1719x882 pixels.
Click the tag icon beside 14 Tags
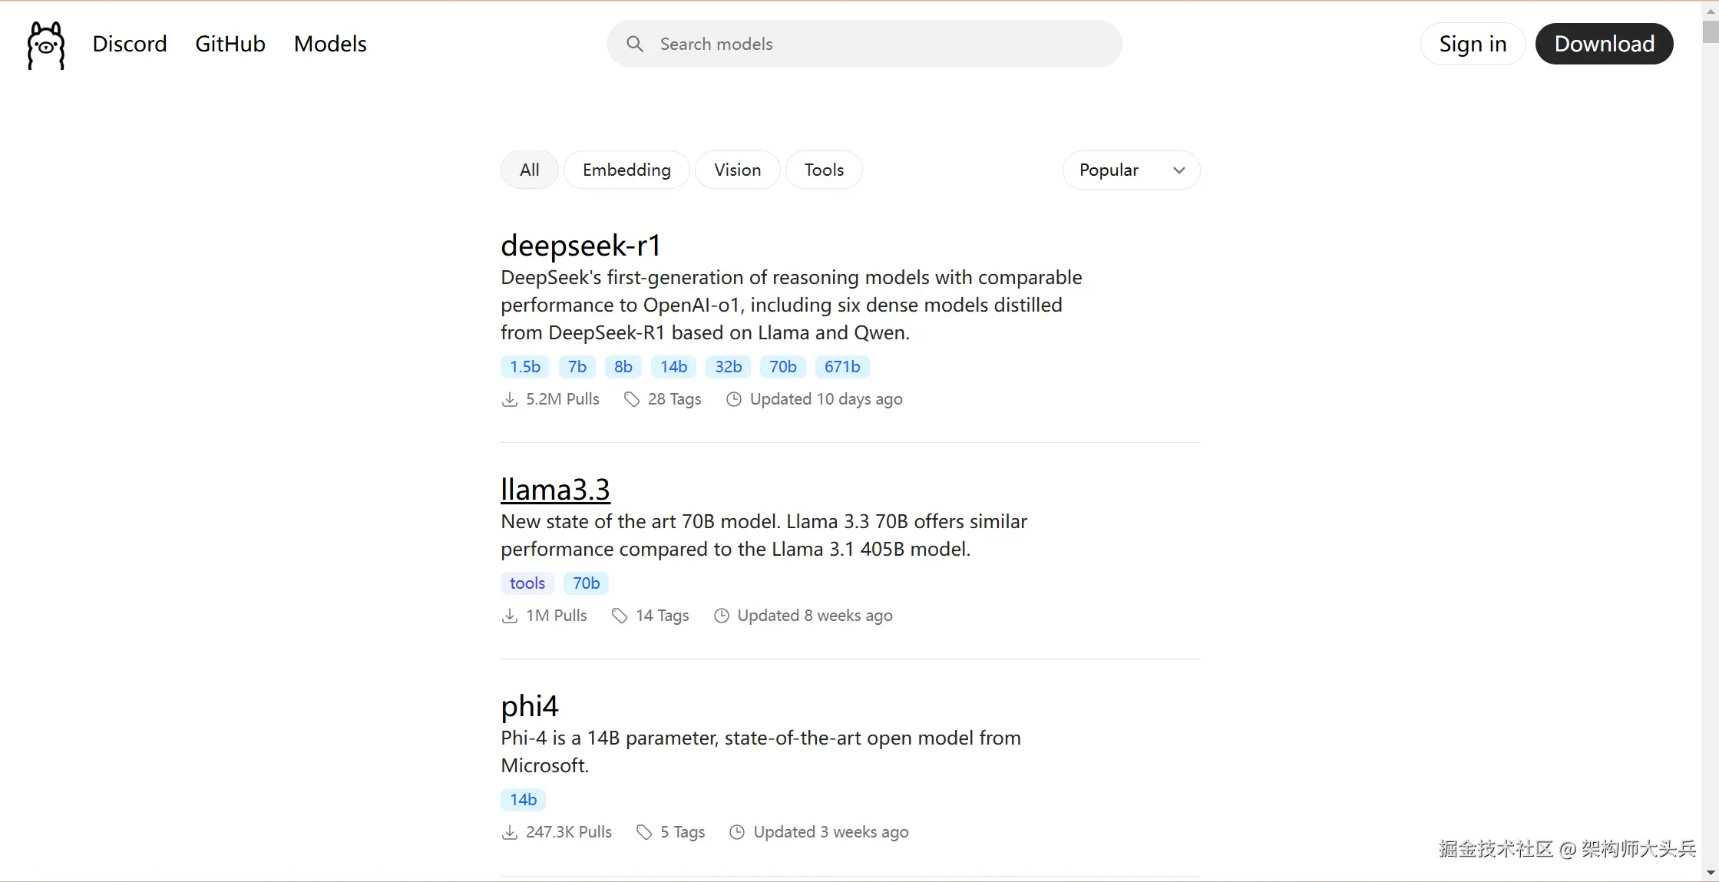click(x=619, y=616)
